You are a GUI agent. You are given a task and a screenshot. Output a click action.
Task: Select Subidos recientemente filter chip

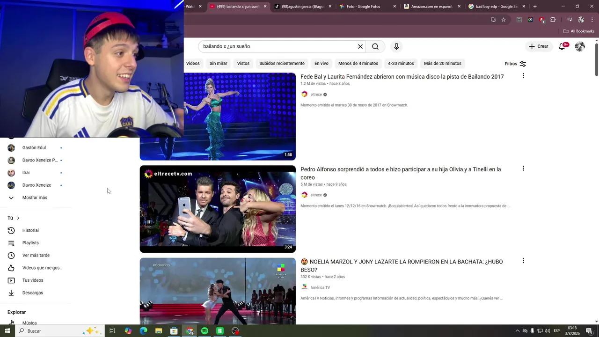pyautogui.click(x=282, y=63)
